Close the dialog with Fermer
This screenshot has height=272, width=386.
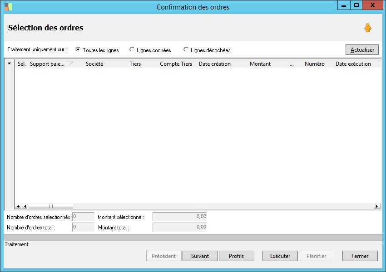point(360,256)
